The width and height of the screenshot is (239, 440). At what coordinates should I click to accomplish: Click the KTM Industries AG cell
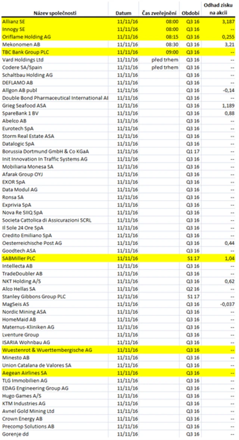pos(24,403)
